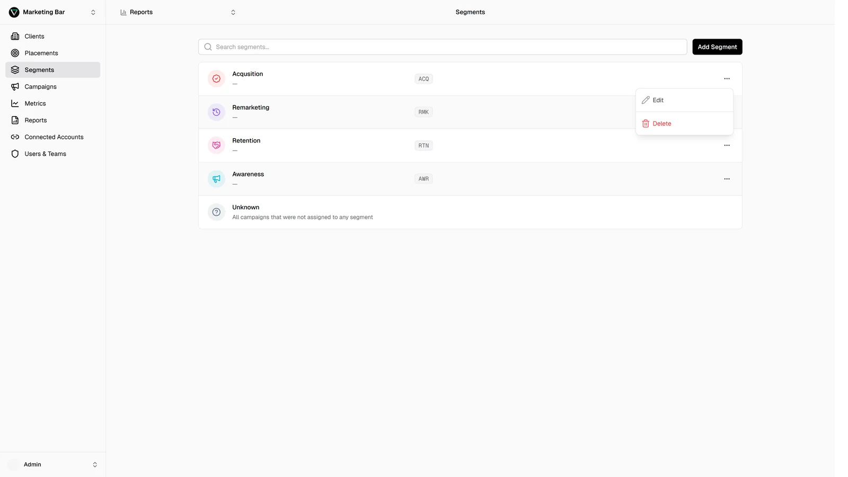Open Placements in sidebar
Screen dimensions: 848x477
[53, 53]
